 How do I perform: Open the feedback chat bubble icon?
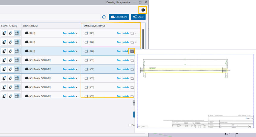pos(143,10)
